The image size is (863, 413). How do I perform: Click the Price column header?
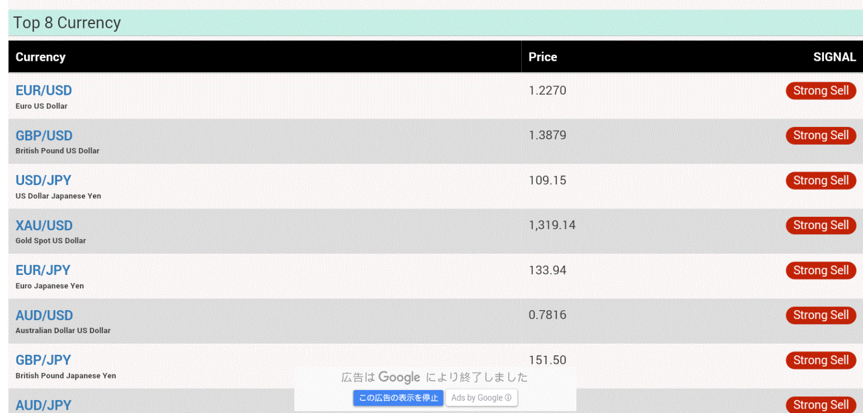[x=543, y=57]
